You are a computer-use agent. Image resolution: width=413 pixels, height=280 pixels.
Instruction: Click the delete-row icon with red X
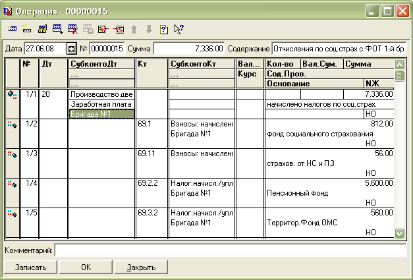[72, 29]
